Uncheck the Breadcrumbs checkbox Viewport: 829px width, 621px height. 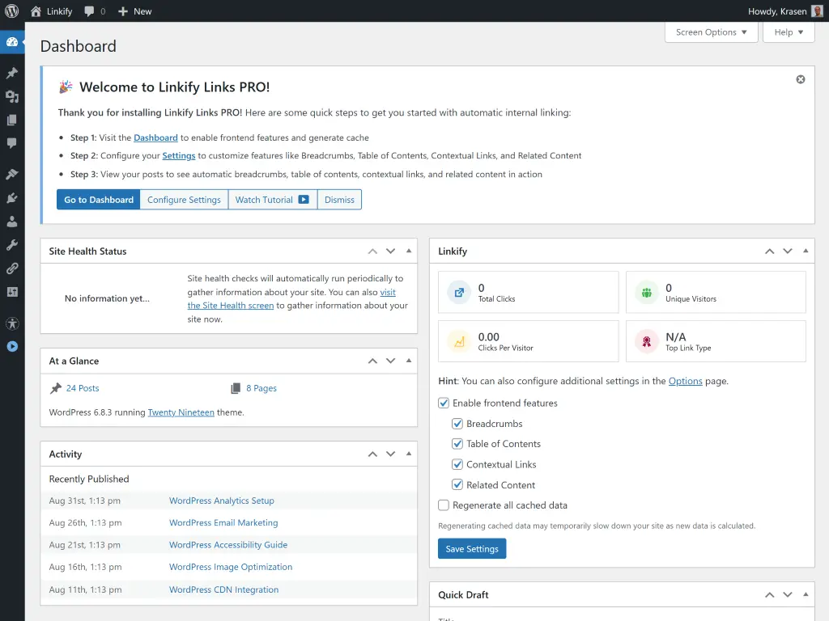tap(458, 423)
